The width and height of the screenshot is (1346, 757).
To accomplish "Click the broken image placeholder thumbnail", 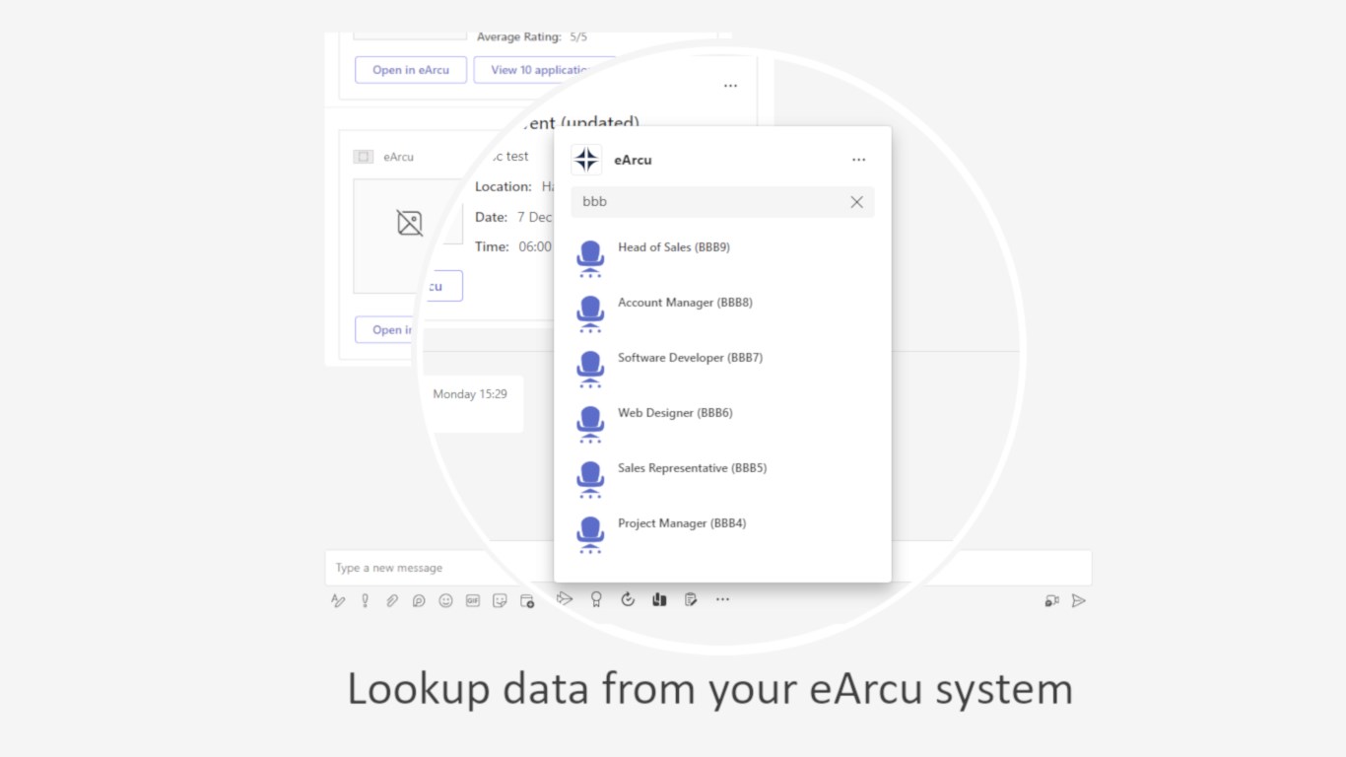I will click(410, 223).
